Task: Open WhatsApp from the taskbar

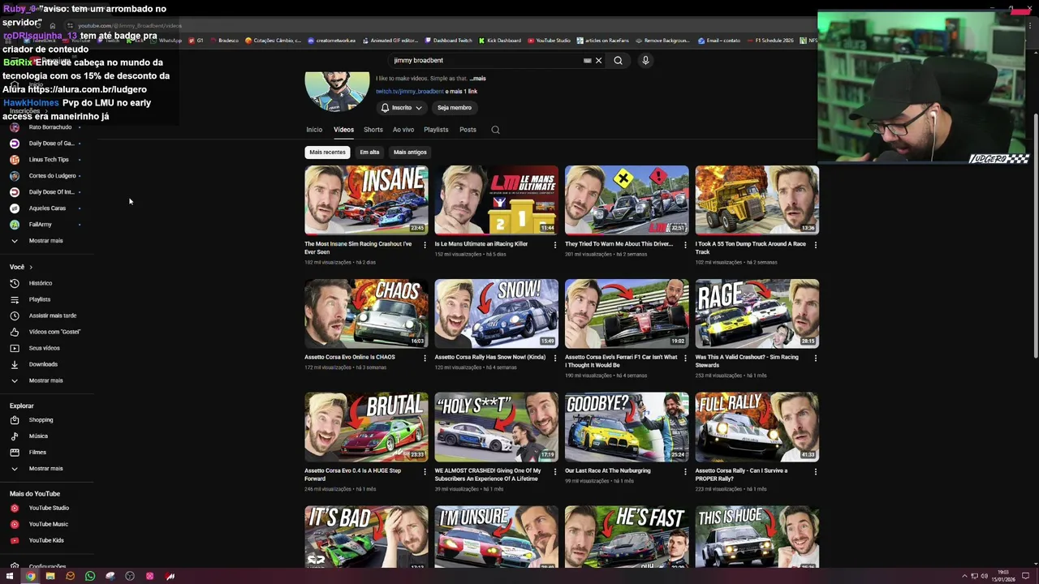Action: (x=90, y=577)
